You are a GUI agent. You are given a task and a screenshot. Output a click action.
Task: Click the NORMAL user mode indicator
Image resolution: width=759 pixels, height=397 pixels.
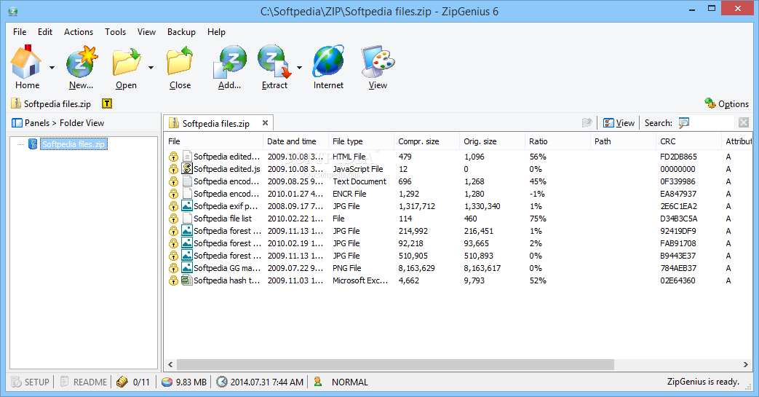[x=341, y=382]
